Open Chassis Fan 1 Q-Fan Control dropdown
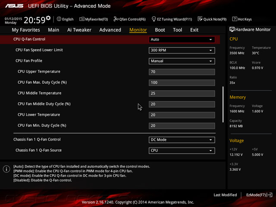This screenshot has height=207, width=276. pos(182,140)
